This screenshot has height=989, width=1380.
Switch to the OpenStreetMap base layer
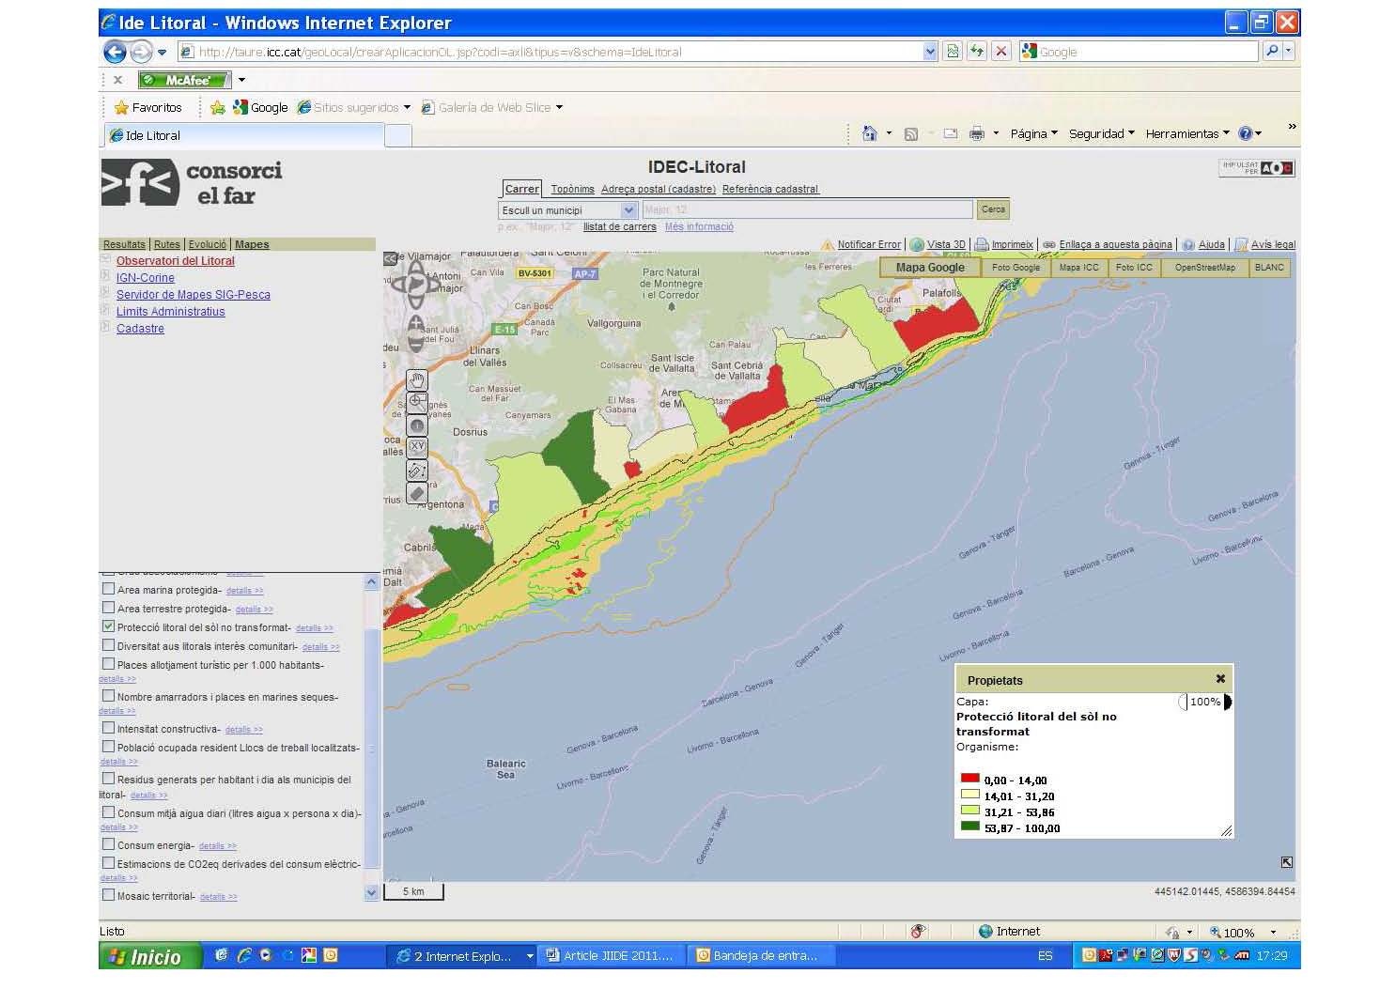pyautogui.click(x=1204, y=268)
